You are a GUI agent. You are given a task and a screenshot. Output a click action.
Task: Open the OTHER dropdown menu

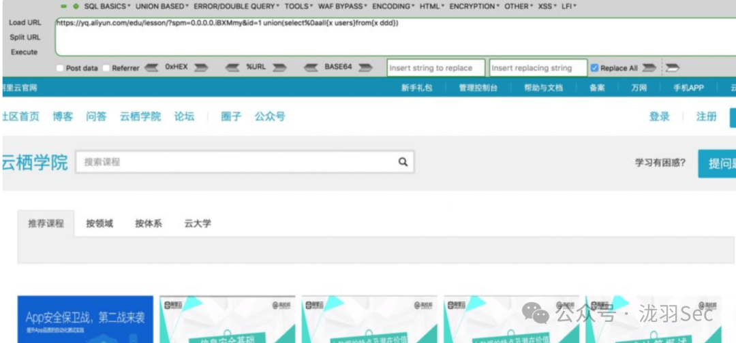click(519, 7)
